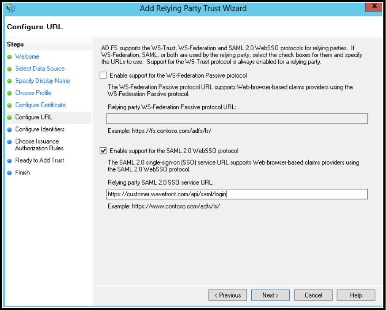
Task: Click the green bullet beside Choose Profile
Action: click(10, 93)
